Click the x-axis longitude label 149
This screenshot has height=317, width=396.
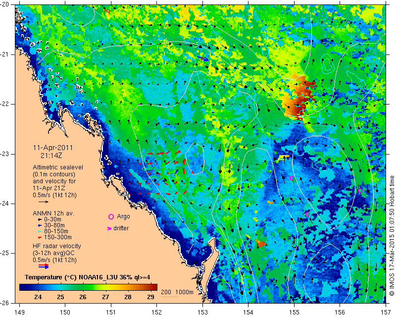[20, 313]
